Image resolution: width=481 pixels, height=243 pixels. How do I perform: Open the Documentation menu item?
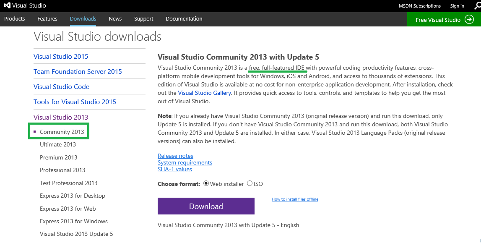click(x=184, y=19)
